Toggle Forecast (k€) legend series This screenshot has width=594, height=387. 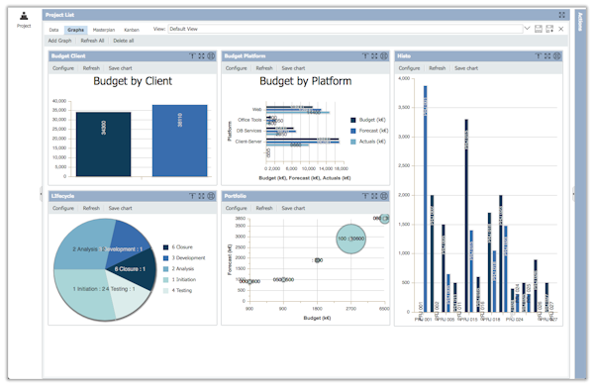point(369,131)
